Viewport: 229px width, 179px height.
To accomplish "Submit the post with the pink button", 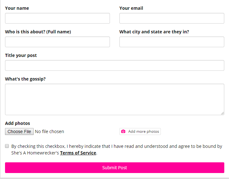I will [x=114, y=168].
